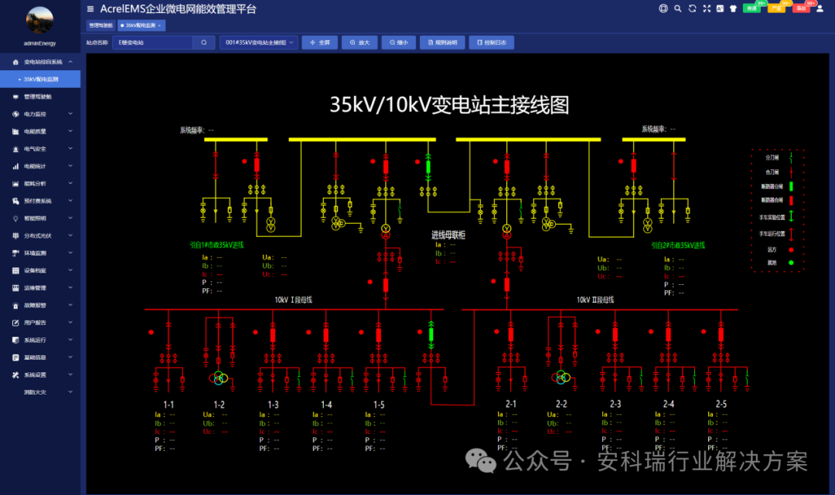Click the 进线母联柜 label
The image size is (835, 495).
click(448, 235)
